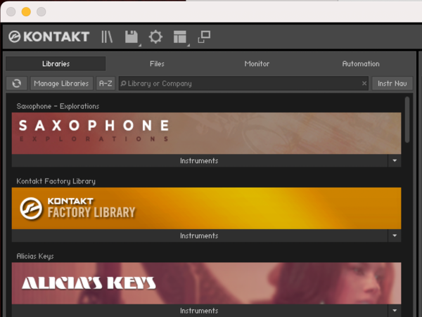This screenshot has height=317, width=422.
Task: Expand Kontakt Factory Library dropdown arrow
Action: [x=395, y=235]
